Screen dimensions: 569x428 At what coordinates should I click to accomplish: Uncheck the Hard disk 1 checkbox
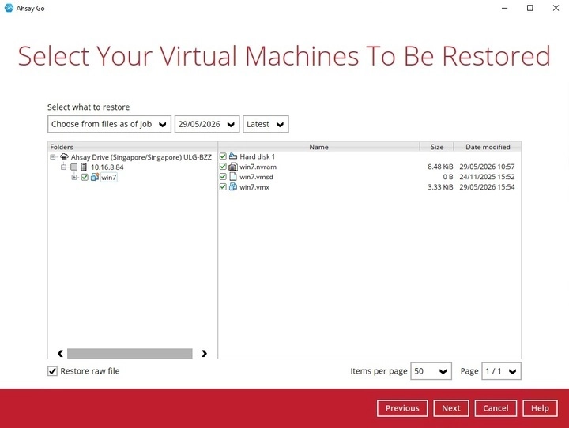223,156
